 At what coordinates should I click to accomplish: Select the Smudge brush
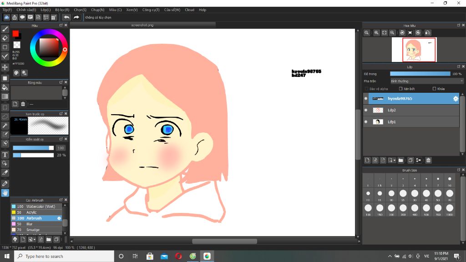click(36, 230)
